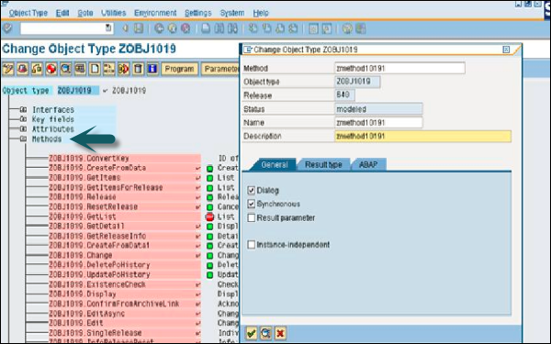This screenshot has height=344, width=551.
Task: Click the Generate shortcut icon
Action: 326,28
